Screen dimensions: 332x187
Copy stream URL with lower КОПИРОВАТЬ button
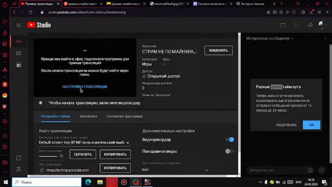click(x=115, y=168)
